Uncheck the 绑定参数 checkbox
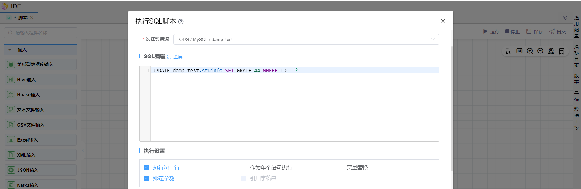Screen dimensions: 581x189 click(147, 178)
